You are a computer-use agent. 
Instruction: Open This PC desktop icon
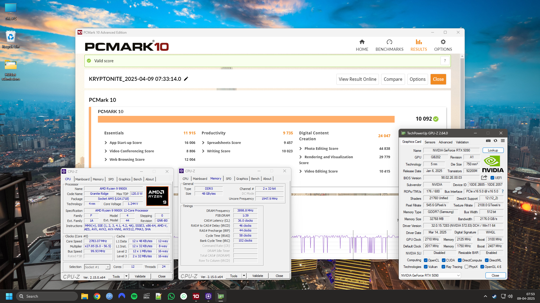pyautogui.click(x=11, y=12)
